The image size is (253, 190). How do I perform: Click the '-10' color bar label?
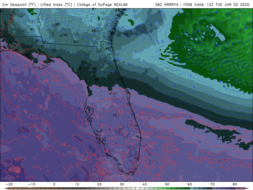click(32, 184)
